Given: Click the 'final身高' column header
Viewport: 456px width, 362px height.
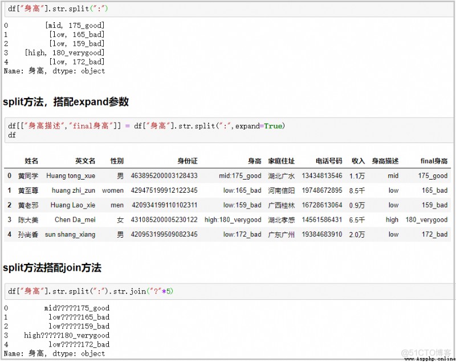Looking at the screenshot, I should tap(434, 161).
